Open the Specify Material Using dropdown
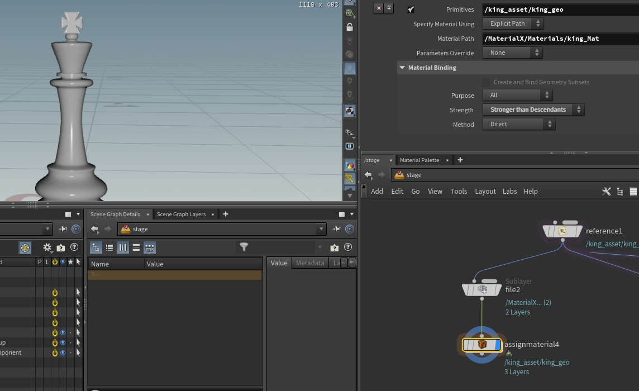639x391 pixels. pyautogui.click(x=513, y=23)
